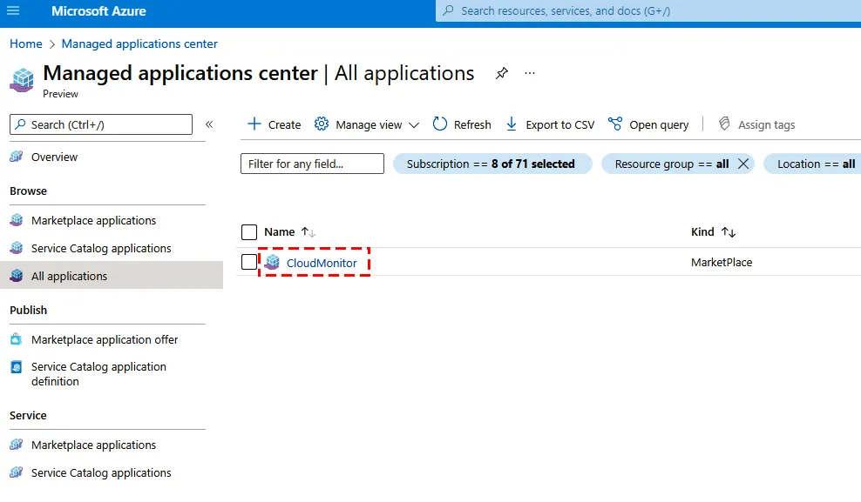The width and height of the screenshot is (861, 502).
Task: Click the Managed applications center header cube icon
Action: pyautogui.click(x=22, y=80)
